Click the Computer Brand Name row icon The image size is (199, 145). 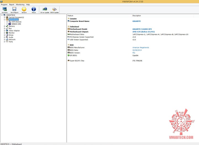(x=69, y=21)
